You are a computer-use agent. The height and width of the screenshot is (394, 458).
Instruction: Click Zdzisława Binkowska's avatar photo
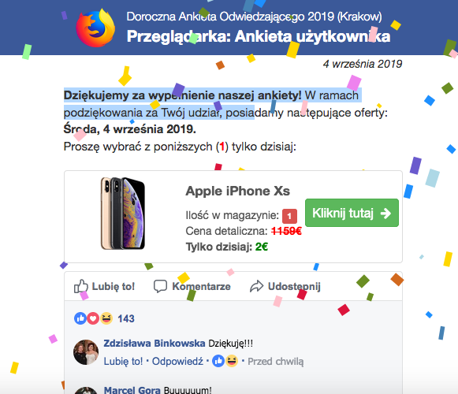click(86, 352)
